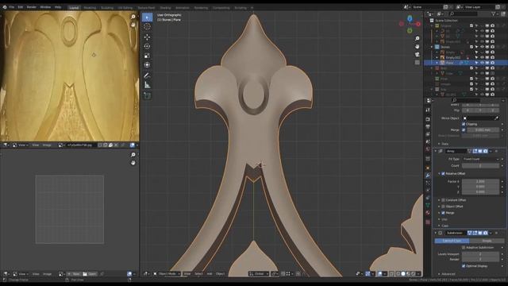Choose the Scale tool
This screenshot has height=286, width=508.
click(x=147, y=56)
